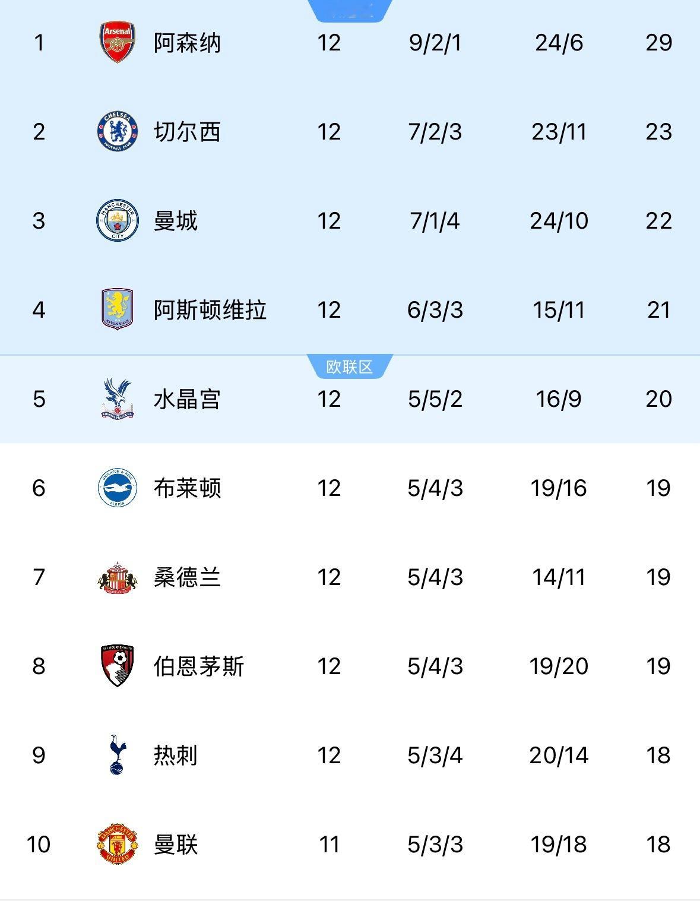Click Bournemouth's 5/4/3 win-draw-loss record
This screenshot has width=700, height=901.
435,666
